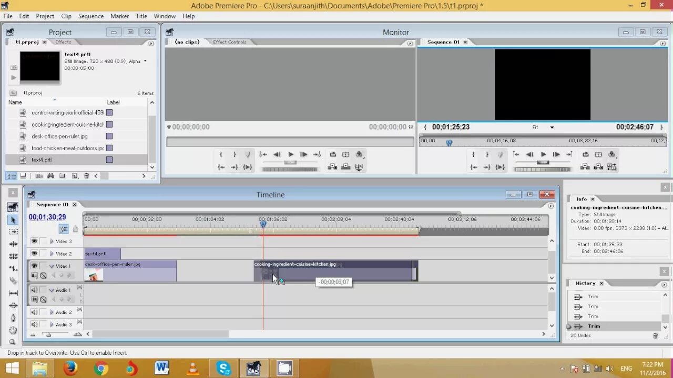673x378 pixels.
Task: Open the File menu
Action: pos(8,16)
